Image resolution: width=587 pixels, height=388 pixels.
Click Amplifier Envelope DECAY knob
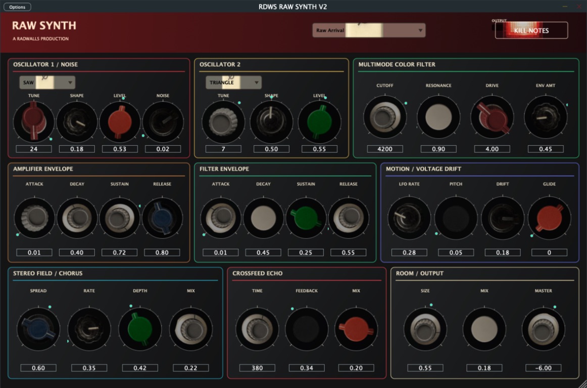click(x=77, y=218)
